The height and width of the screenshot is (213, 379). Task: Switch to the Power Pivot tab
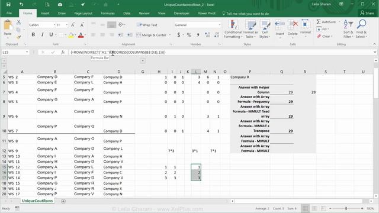[x=207, y=13]
